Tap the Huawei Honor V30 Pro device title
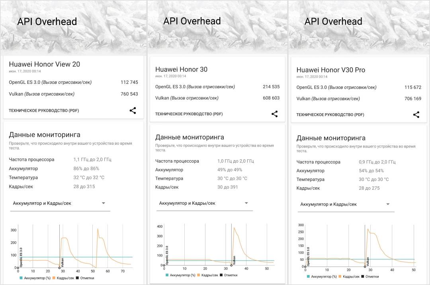 [x=330, y=70]
